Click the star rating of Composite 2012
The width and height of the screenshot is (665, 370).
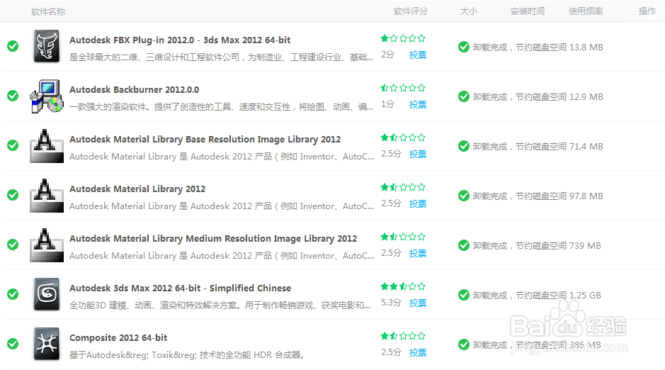(x=403, y=336)
